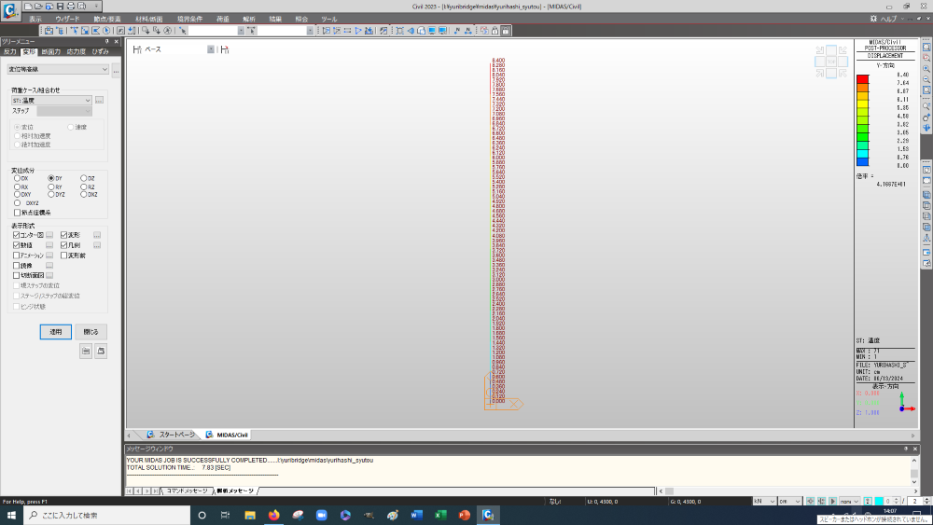Click the zoom out magnifier on right toolbar
Screen dimensions: 933x525
(x=926, y=79)
